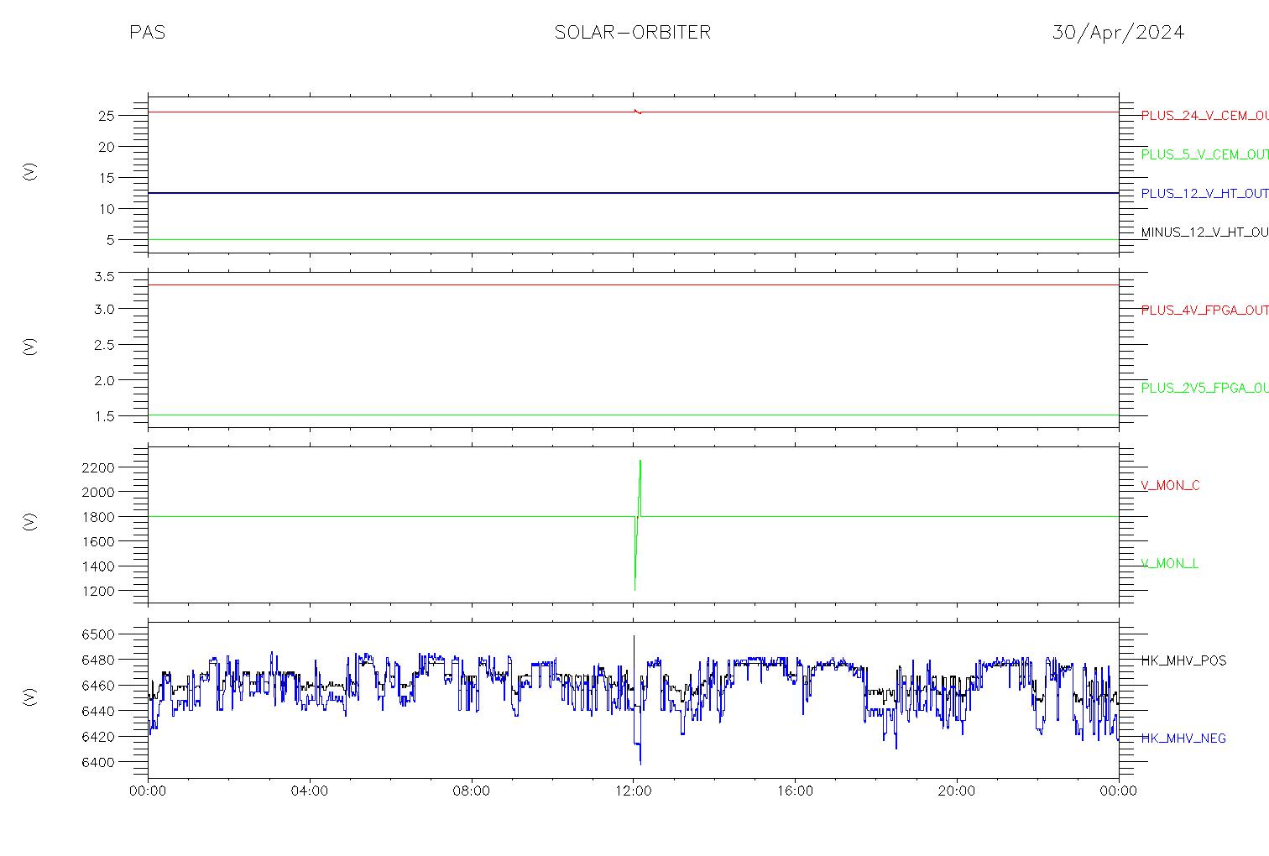Click the PAS instrument title
The height and width of the screenshot is (856, 1269).
(x=147, y=33)
